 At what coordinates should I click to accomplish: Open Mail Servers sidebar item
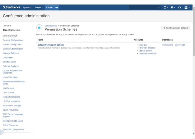click(x=8, y=88)
